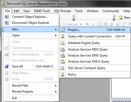Choose Query with Current Connection
This screenshot has height=102, width=131.
pyautogui.click(x=95, y=36)
